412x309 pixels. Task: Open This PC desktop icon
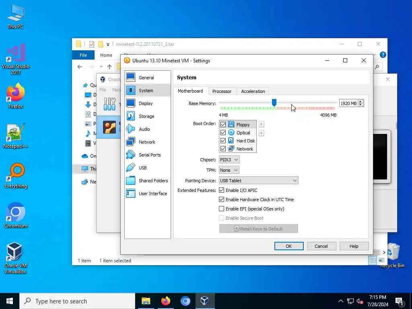[x=16, y=16]
